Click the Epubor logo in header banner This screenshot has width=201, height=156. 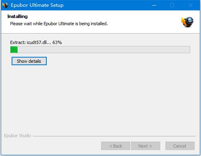click(x=187, y=22)
